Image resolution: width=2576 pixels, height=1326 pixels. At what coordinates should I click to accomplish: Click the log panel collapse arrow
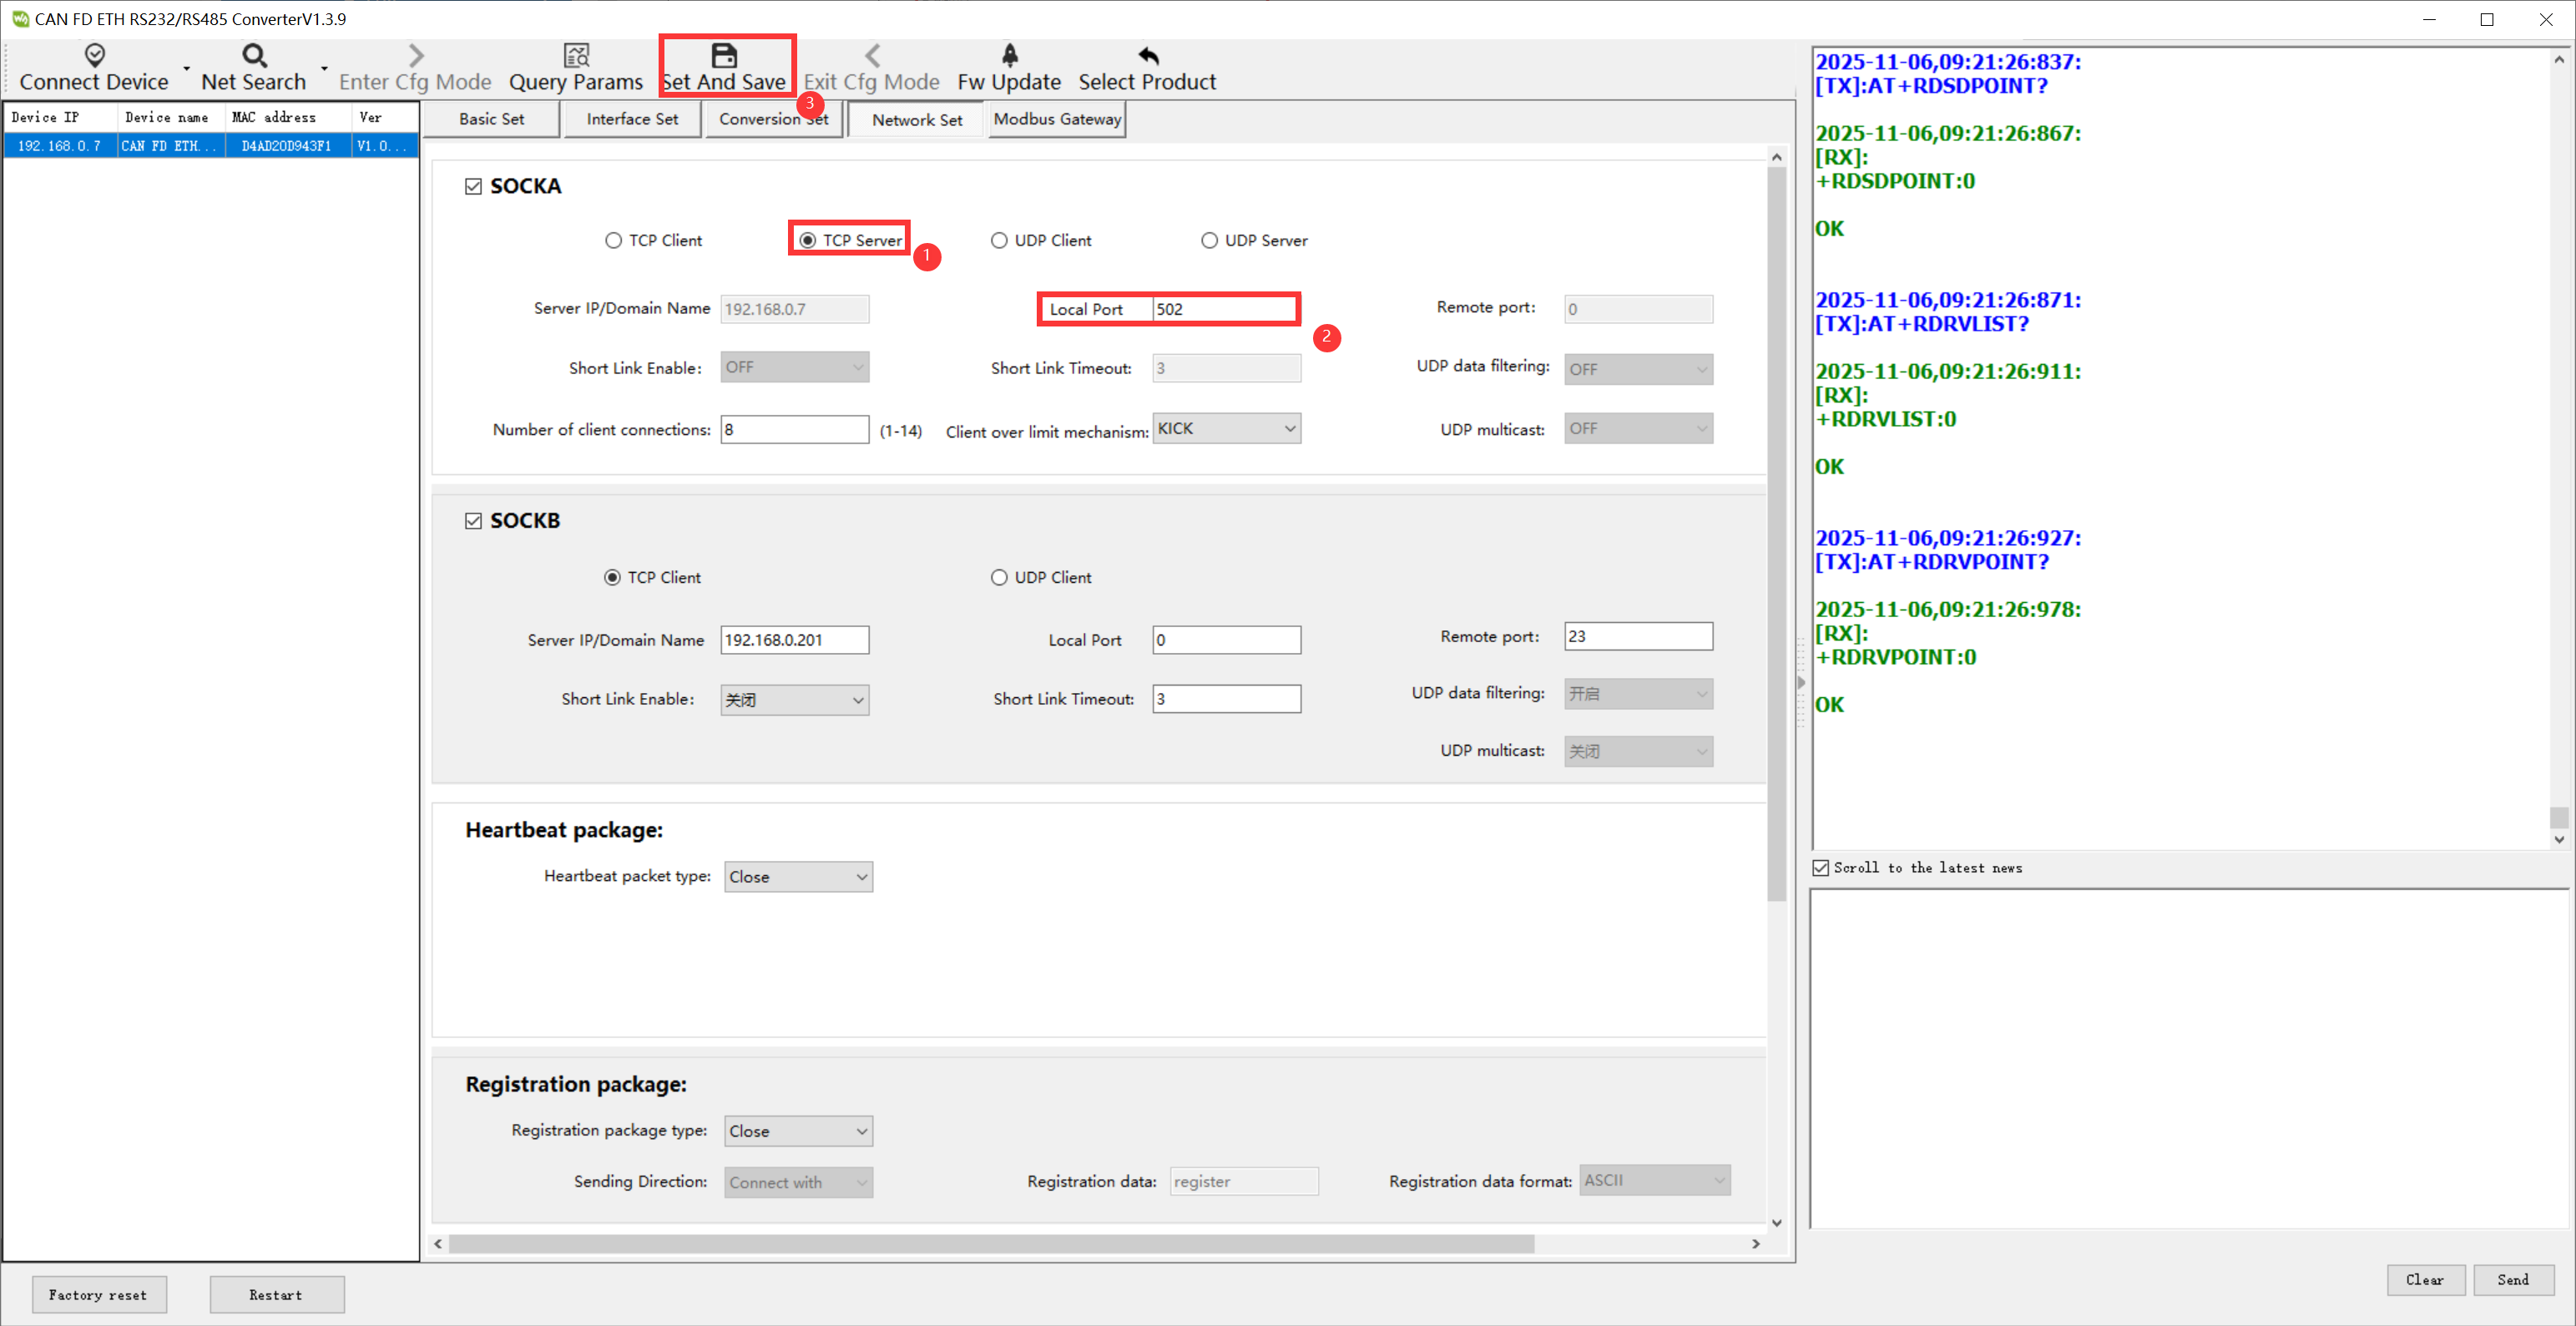pyautogui.click(x=1801, y=683)
